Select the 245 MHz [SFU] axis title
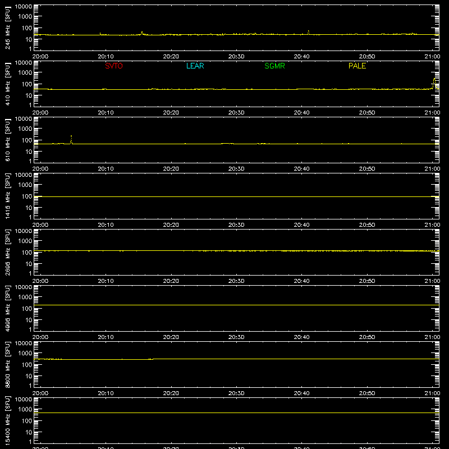Screen dimensions: 449x449 [x=7, y=28]
